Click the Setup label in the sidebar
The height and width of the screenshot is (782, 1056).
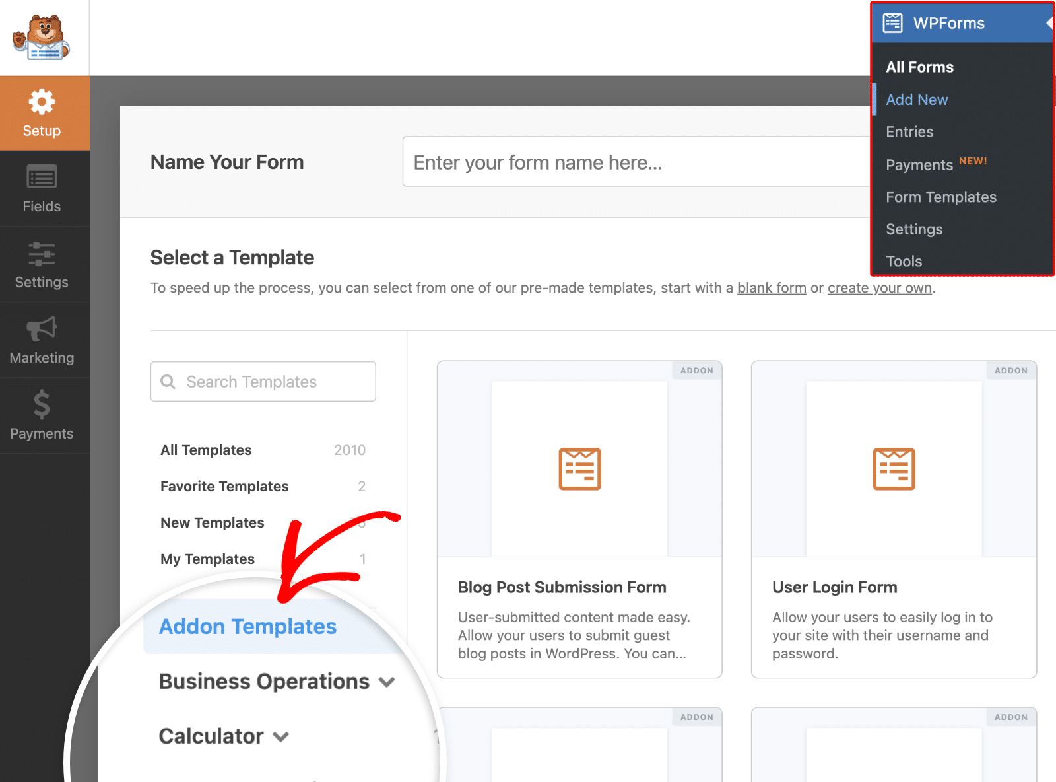pos(42,131)
